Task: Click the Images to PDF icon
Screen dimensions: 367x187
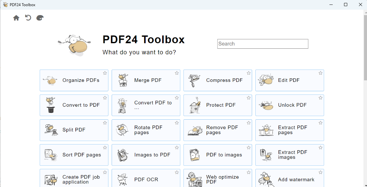Action: pyautogui.click(x=123, y=155)
